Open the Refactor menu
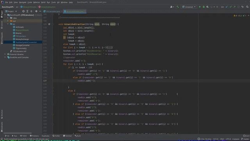The image size is (250, 141). [36, 2]
